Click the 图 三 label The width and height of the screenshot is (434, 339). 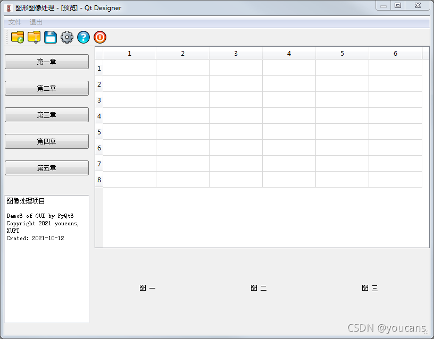point(370,288)
